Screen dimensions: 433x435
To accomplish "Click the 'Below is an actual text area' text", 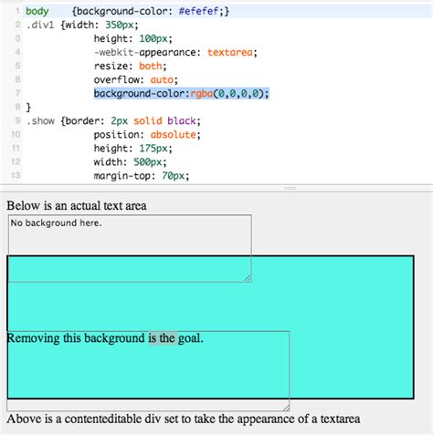I will 77,206.
